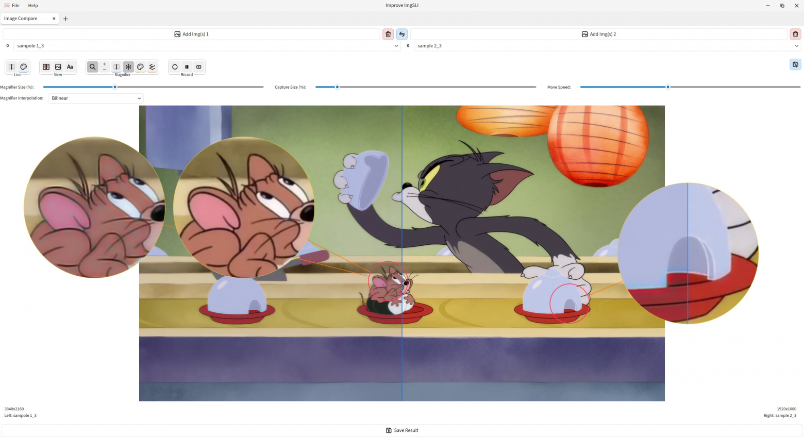The height and width of the screenshot is (437, 804).
Task: Click the Capture Size slider handle
Action: tap(337, 87)
